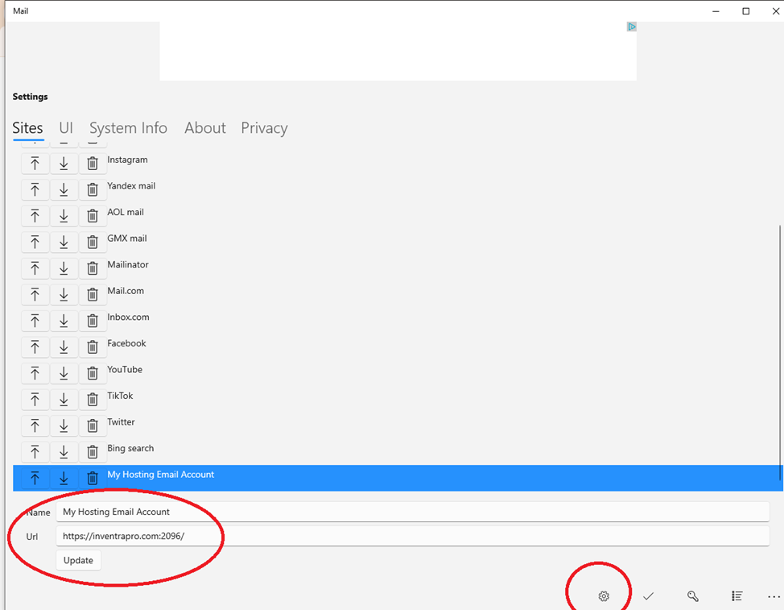The image size is (784, 610).
Task: Move GMX mail up
Action: point(35,243)
